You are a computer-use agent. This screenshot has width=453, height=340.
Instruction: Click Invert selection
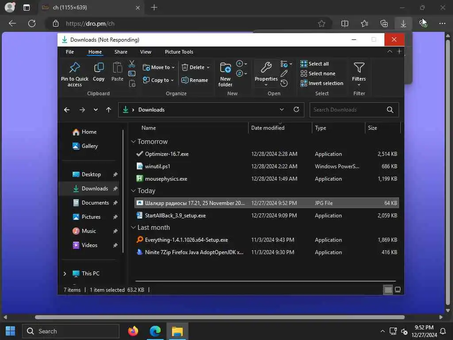point(322,83)
